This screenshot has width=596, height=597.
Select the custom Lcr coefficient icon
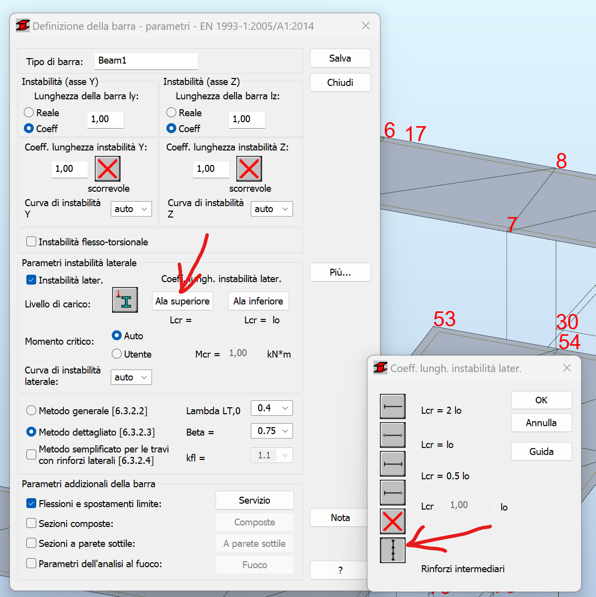(x=392, y=492)
